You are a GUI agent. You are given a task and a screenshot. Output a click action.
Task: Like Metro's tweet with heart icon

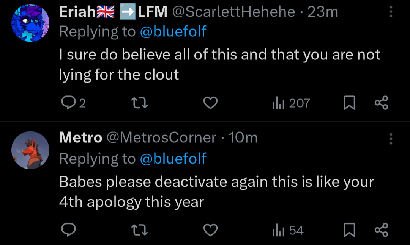(210, 230)
